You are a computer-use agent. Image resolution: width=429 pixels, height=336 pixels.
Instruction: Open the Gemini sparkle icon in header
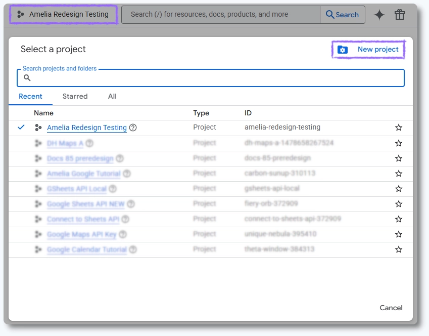pyautogui.click(x=379, y=15)
